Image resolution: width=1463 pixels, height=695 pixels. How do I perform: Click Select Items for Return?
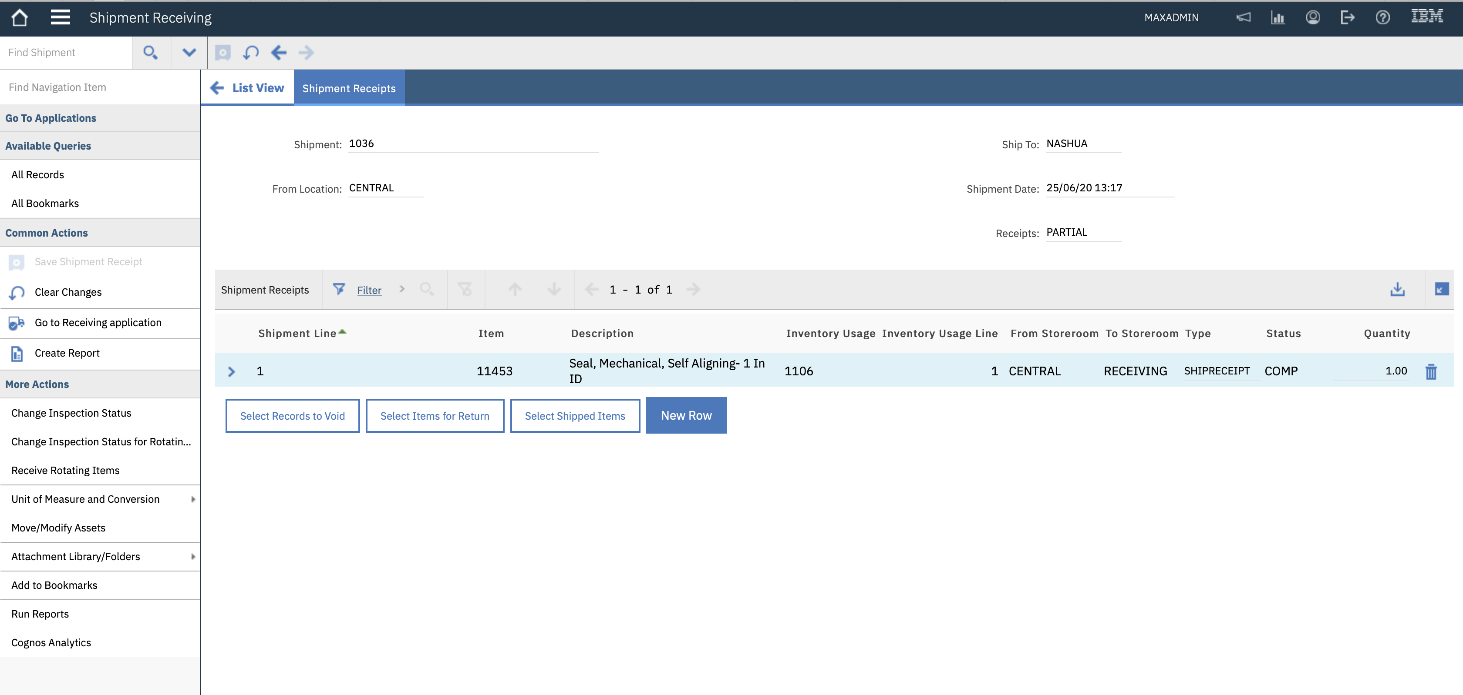[435, 415]
